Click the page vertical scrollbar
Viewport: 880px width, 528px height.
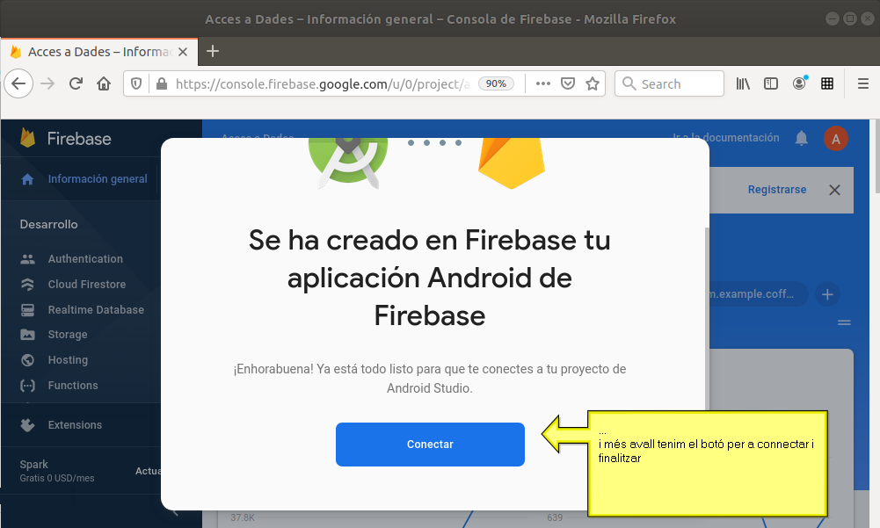click(876, 156)
